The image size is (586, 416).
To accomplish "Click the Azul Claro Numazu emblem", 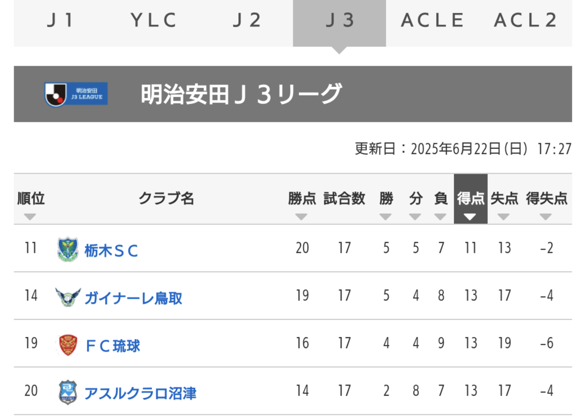I will pyautogui.click(x=68, y=392).
